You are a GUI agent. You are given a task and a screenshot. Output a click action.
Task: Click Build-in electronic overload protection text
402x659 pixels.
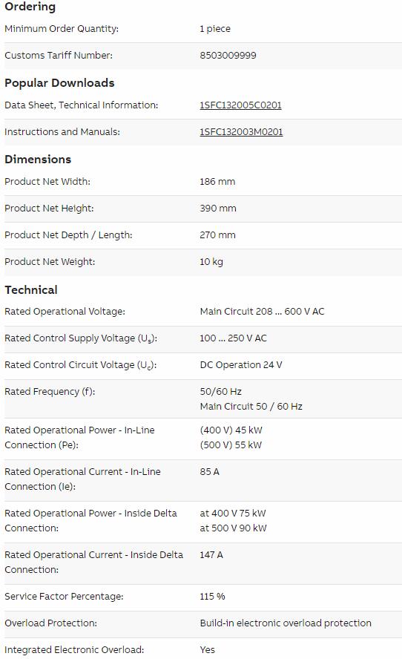click(286, 623)
